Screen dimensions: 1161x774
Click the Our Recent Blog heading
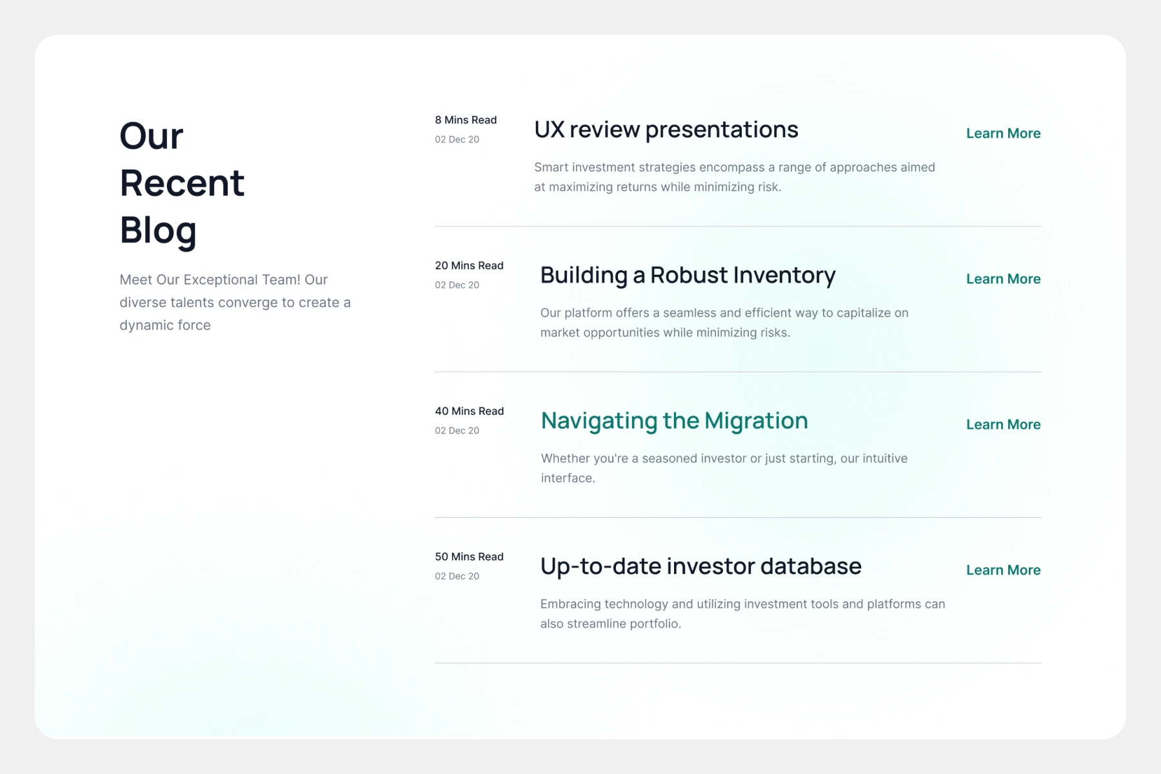coord(182,183)
